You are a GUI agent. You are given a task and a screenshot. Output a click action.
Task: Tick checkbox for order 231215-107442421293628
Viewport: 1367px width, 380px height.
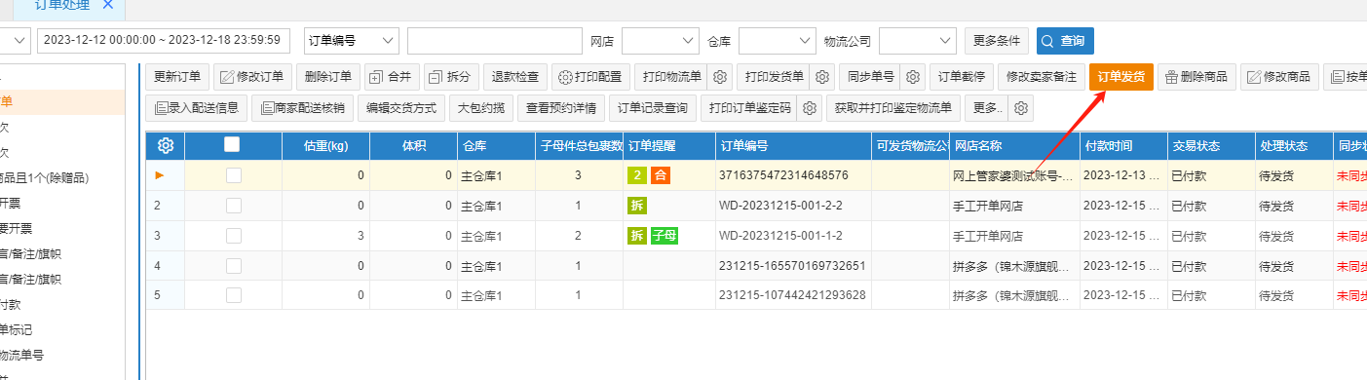tap(234, 295)
